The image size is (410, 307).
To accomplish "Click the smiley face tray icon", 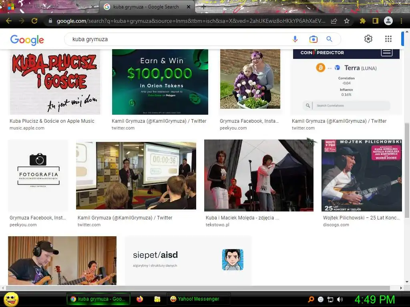I will point(321,299).
